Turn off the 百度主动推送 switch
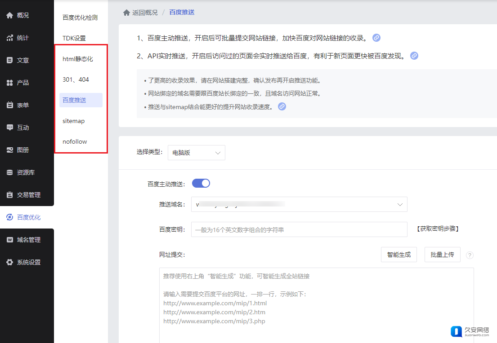This screenshot has height=343, width=497. point(201,183)
